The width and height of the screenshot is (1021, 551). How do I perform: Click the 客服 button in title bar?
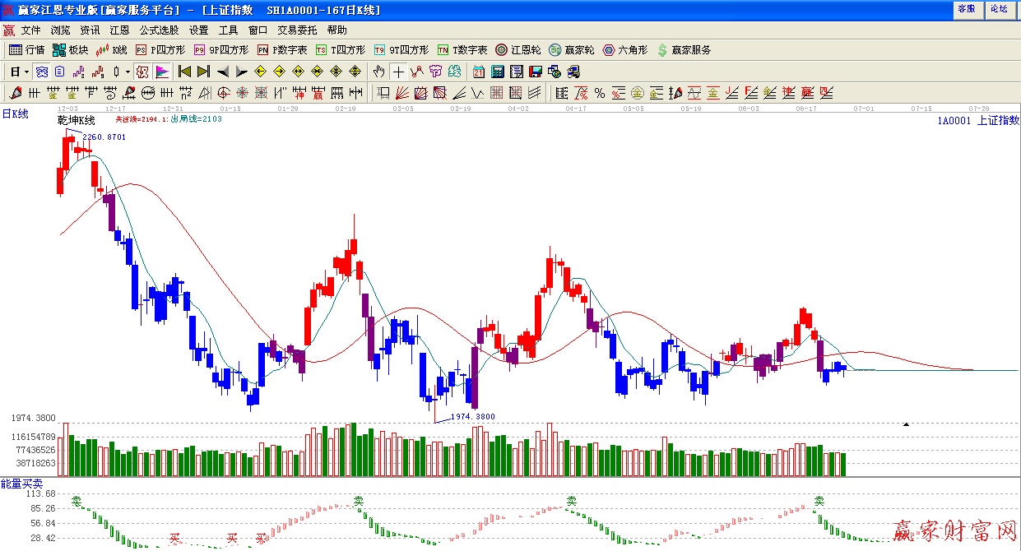click(967, 9)
